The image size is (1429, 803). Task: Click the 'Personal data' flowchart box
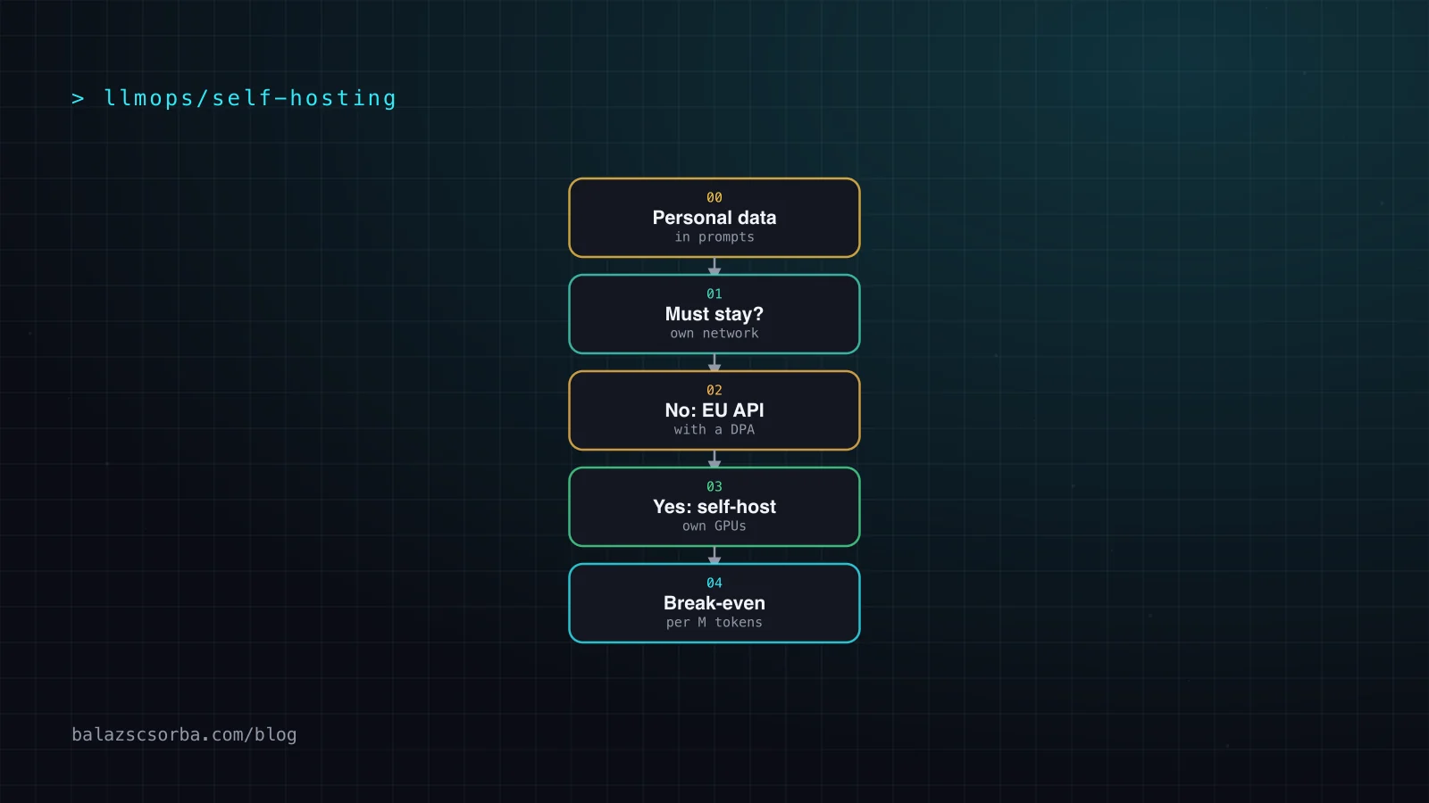(714, 218)
